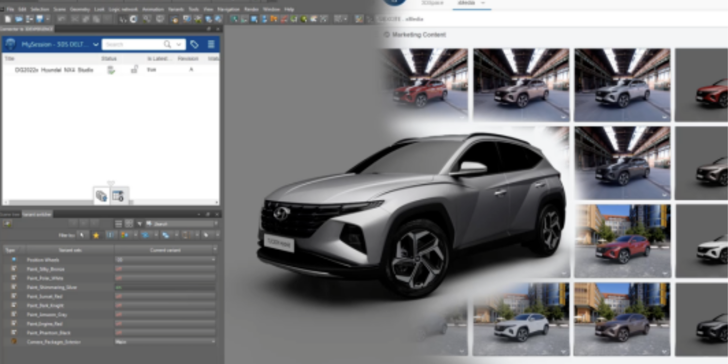This screenshot has height=364, width=728.
Task: Click the lock icon in the Hyundai NX4 row
Action: pyautogui.click(x=134, y=70)
